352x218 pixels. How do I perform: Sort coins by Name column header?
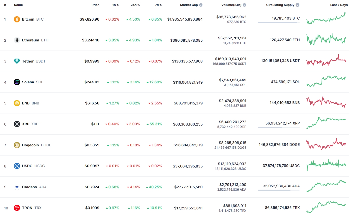(18, 5)
